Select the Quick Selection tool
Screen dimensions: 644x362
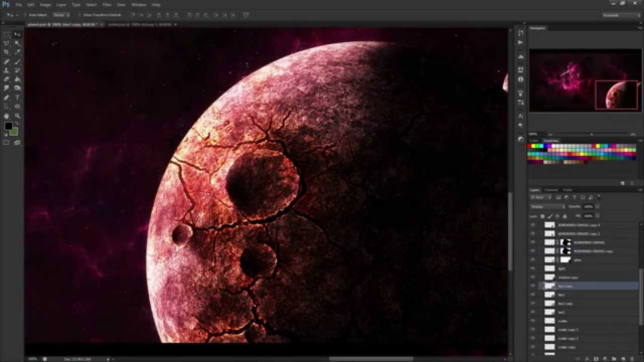coord(18,43)
